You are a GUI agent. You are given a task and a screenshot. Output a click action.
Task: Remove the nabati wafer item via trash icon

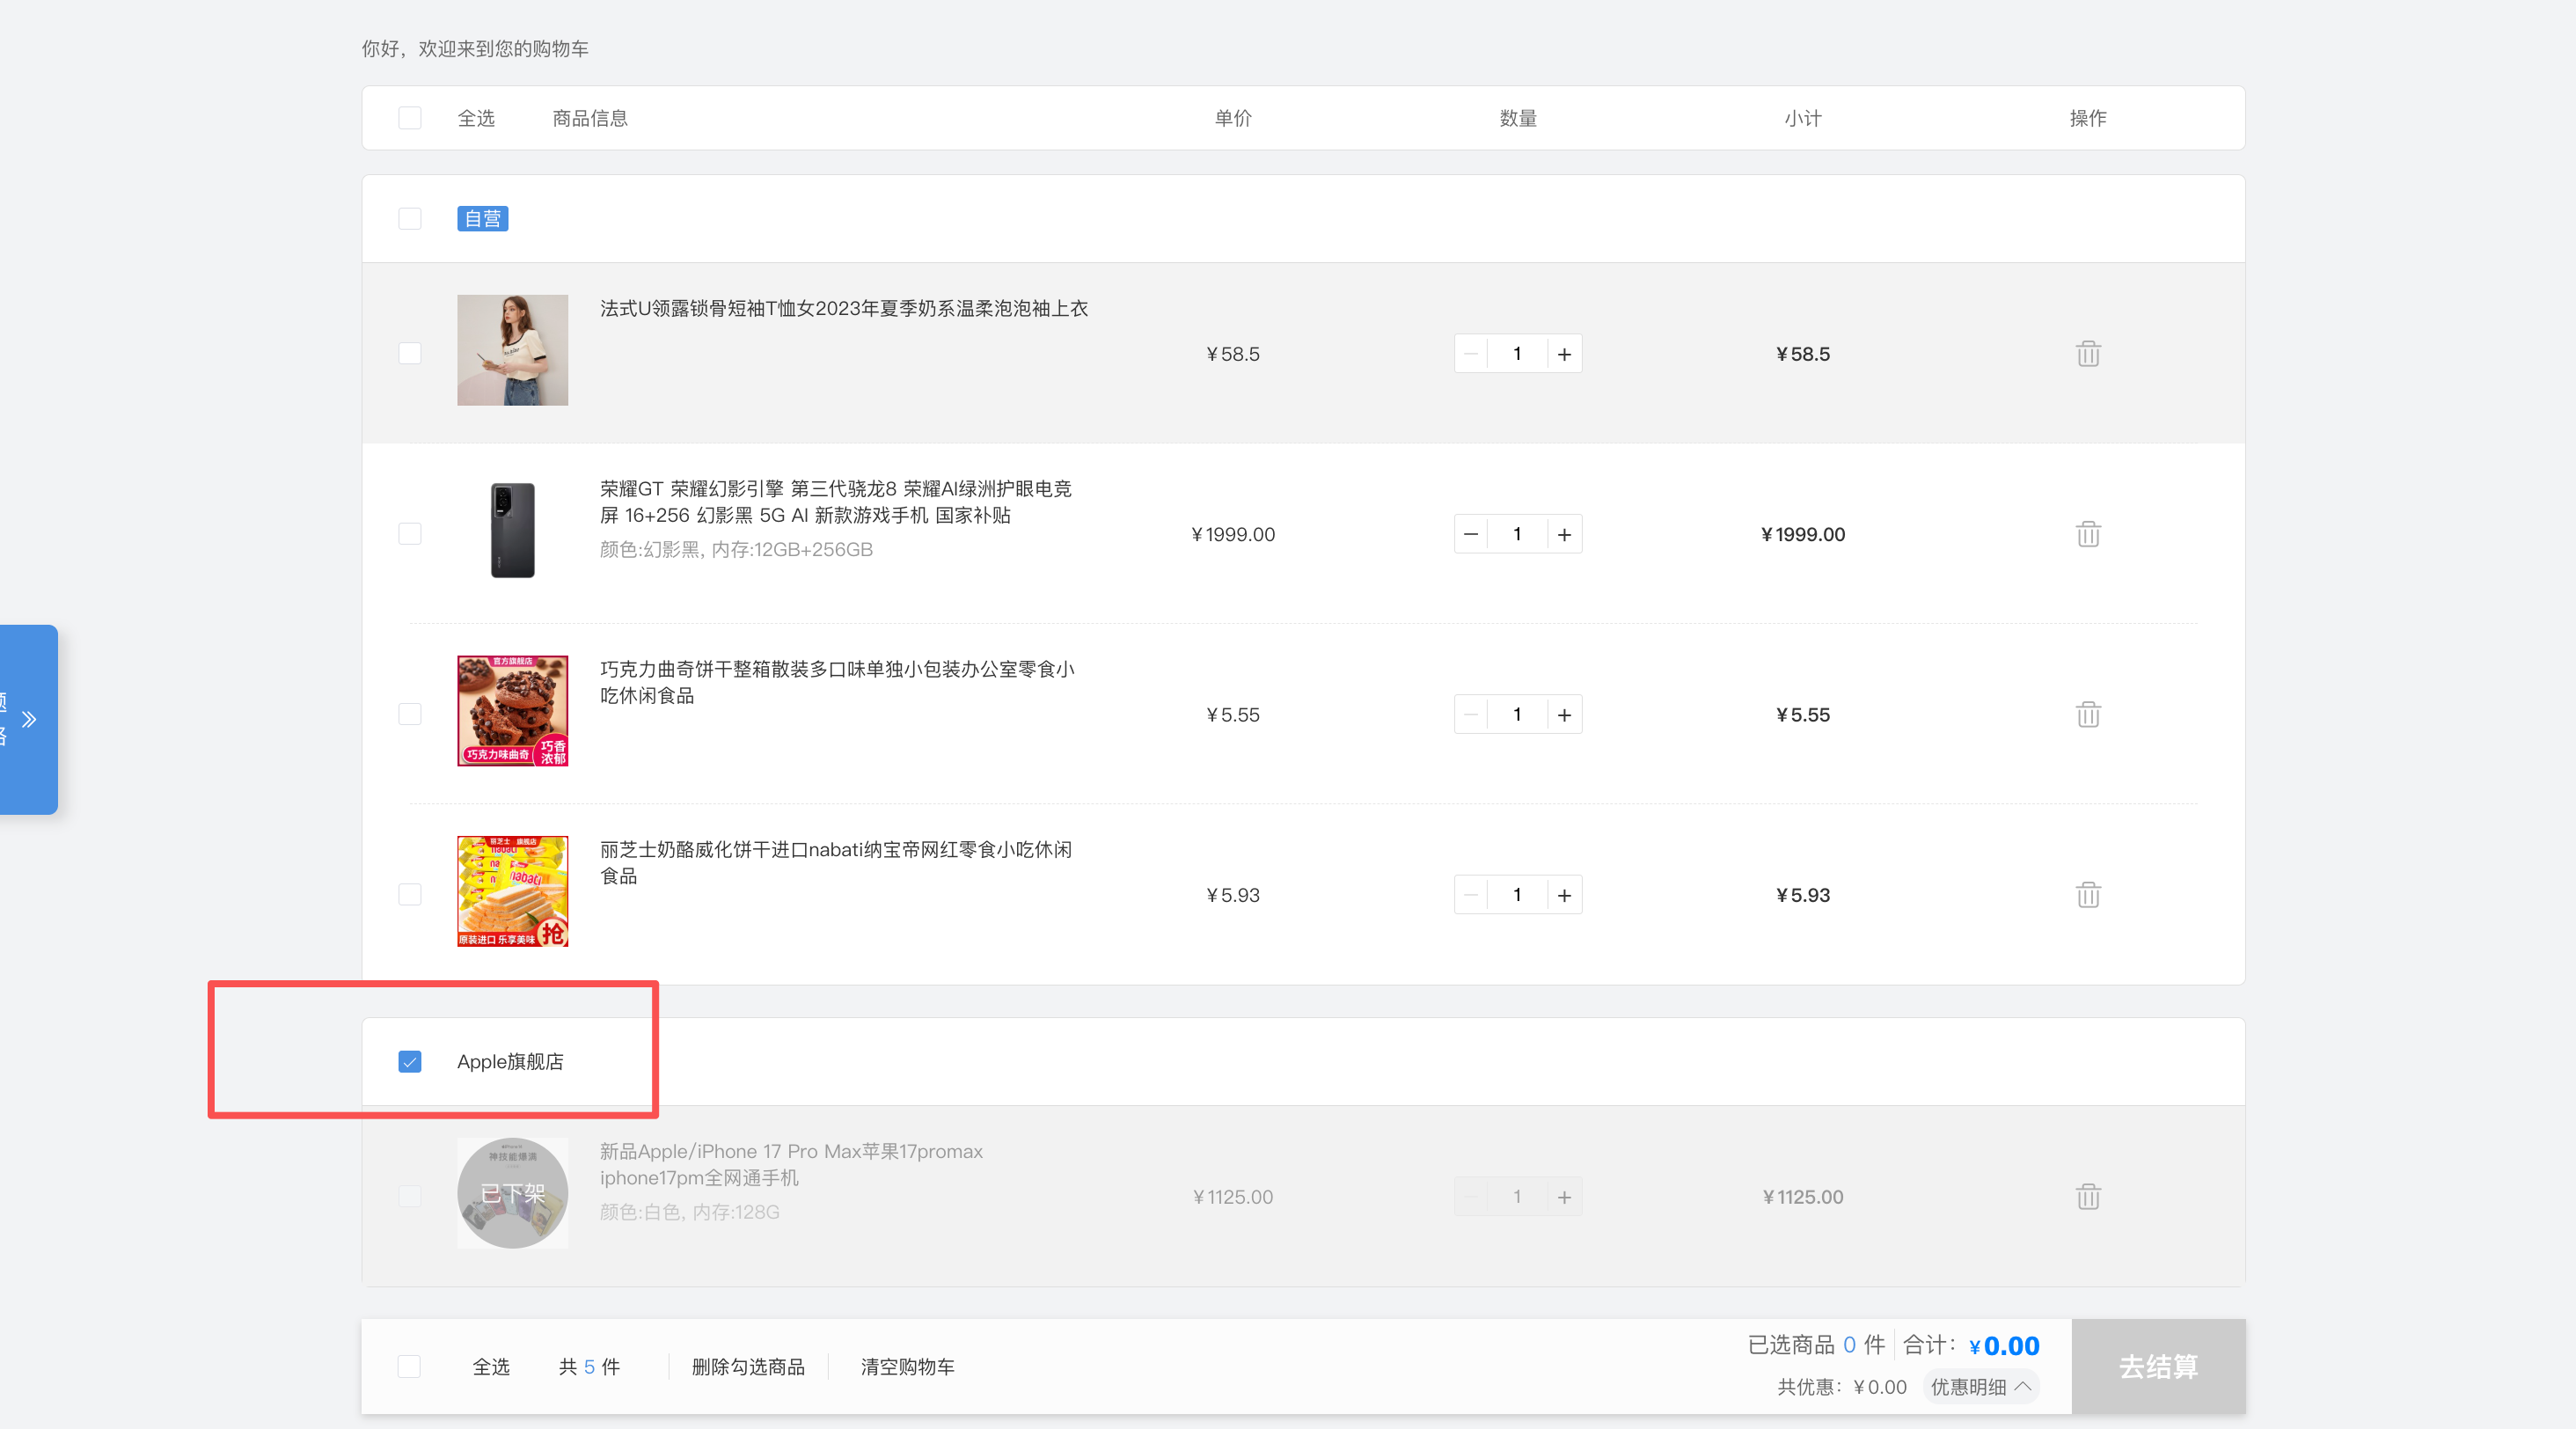pos(2087,894)
